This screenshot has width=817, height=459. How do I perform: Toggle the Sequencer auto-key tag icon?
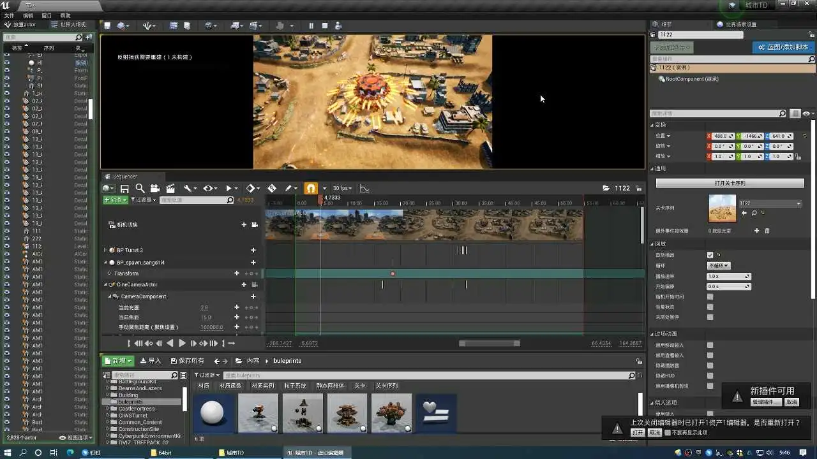pos(272,188)
